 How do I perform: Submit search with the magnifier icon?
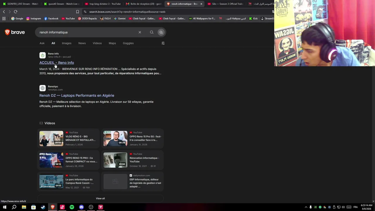[x=152, y=32]
